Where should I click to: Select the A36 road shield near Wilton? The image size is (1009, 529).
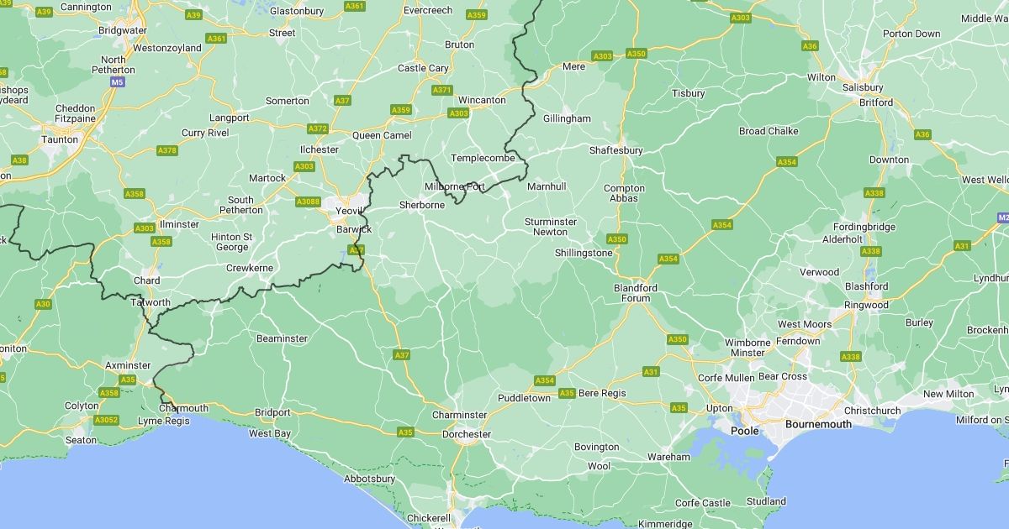coord(810,46)
